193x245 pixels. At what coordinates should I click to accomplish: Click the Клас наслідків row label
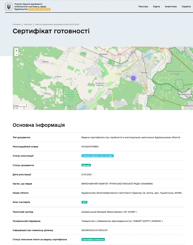tap(21, 202)
